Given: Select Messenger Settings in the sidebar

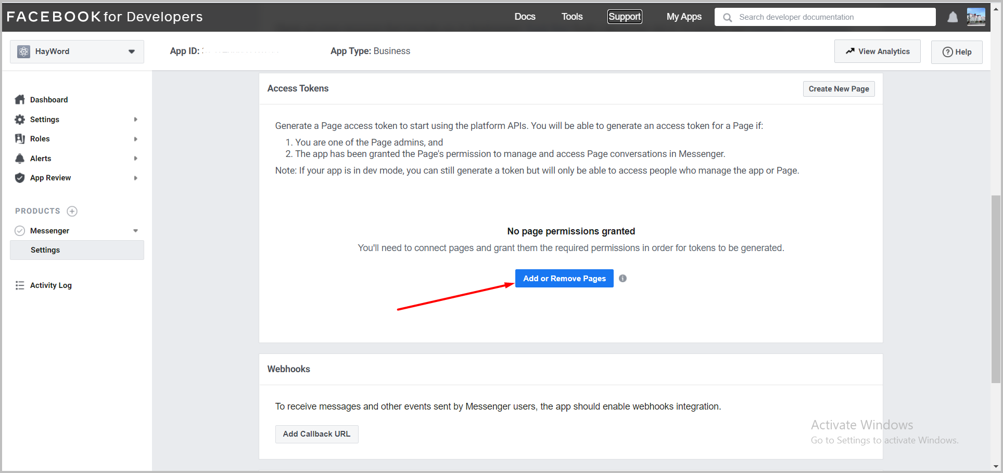Looking at the screenshot, I should pos(77,250).
